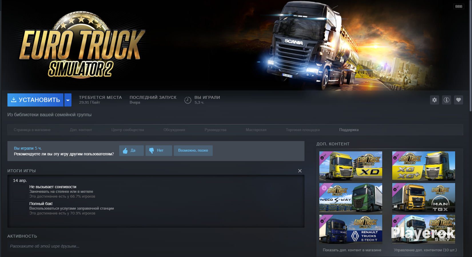Click the play time clock icon

coord(188,100)
